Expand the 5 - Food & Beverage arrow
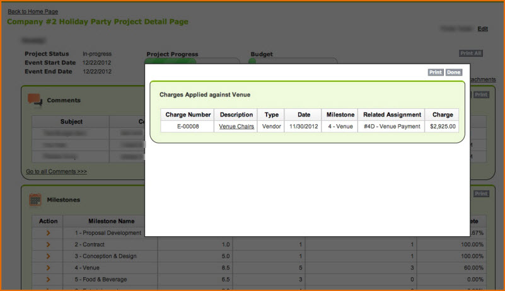 click(48, 280)
